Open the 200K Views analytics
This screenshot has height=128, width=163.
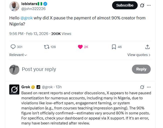pos(61,34)
